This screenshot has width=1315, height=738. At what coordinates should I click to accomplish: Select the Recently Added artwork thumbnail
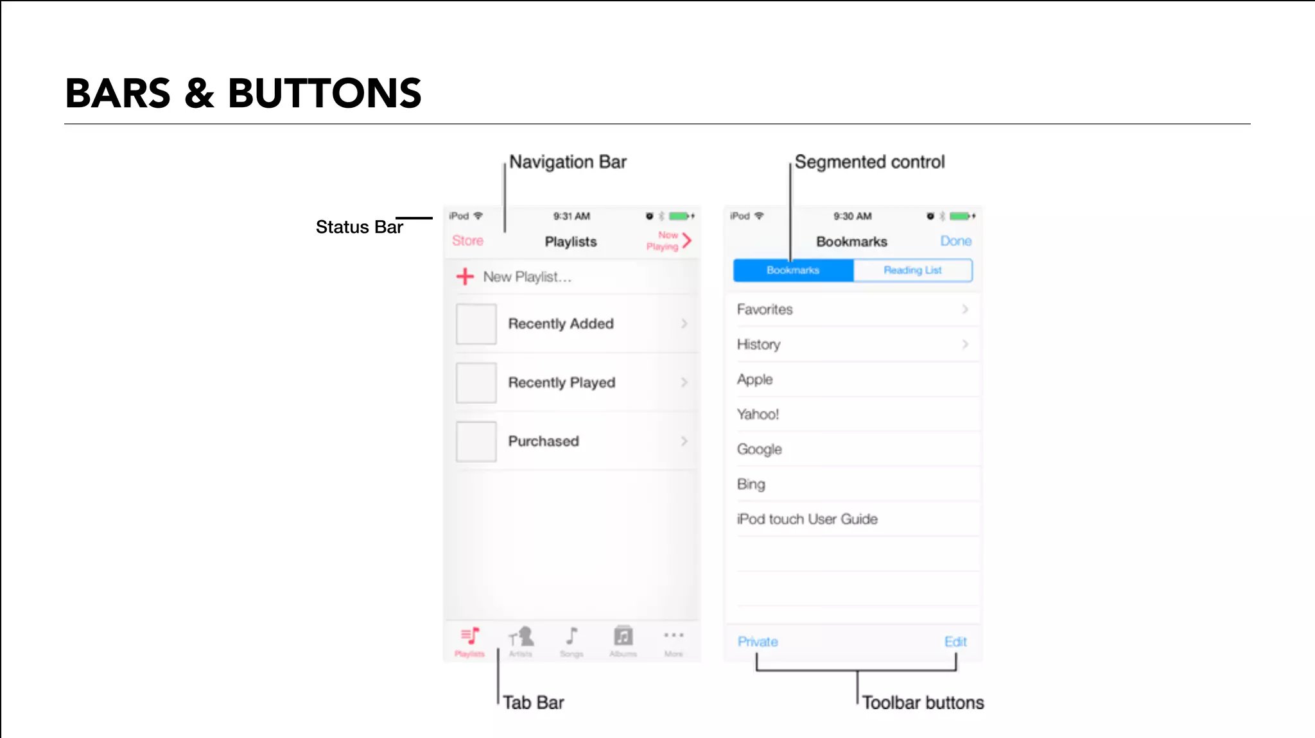tap(476, 324)
